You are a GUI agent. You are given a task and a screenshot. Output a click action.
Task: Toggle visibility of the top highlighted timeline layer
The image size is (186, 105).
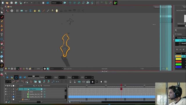click(6, 89)
